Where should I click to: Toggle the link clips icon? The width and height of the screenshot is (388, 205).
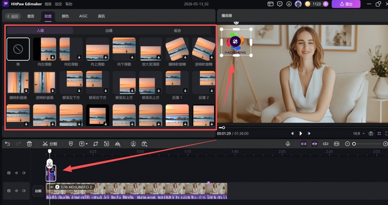[304, 143]
